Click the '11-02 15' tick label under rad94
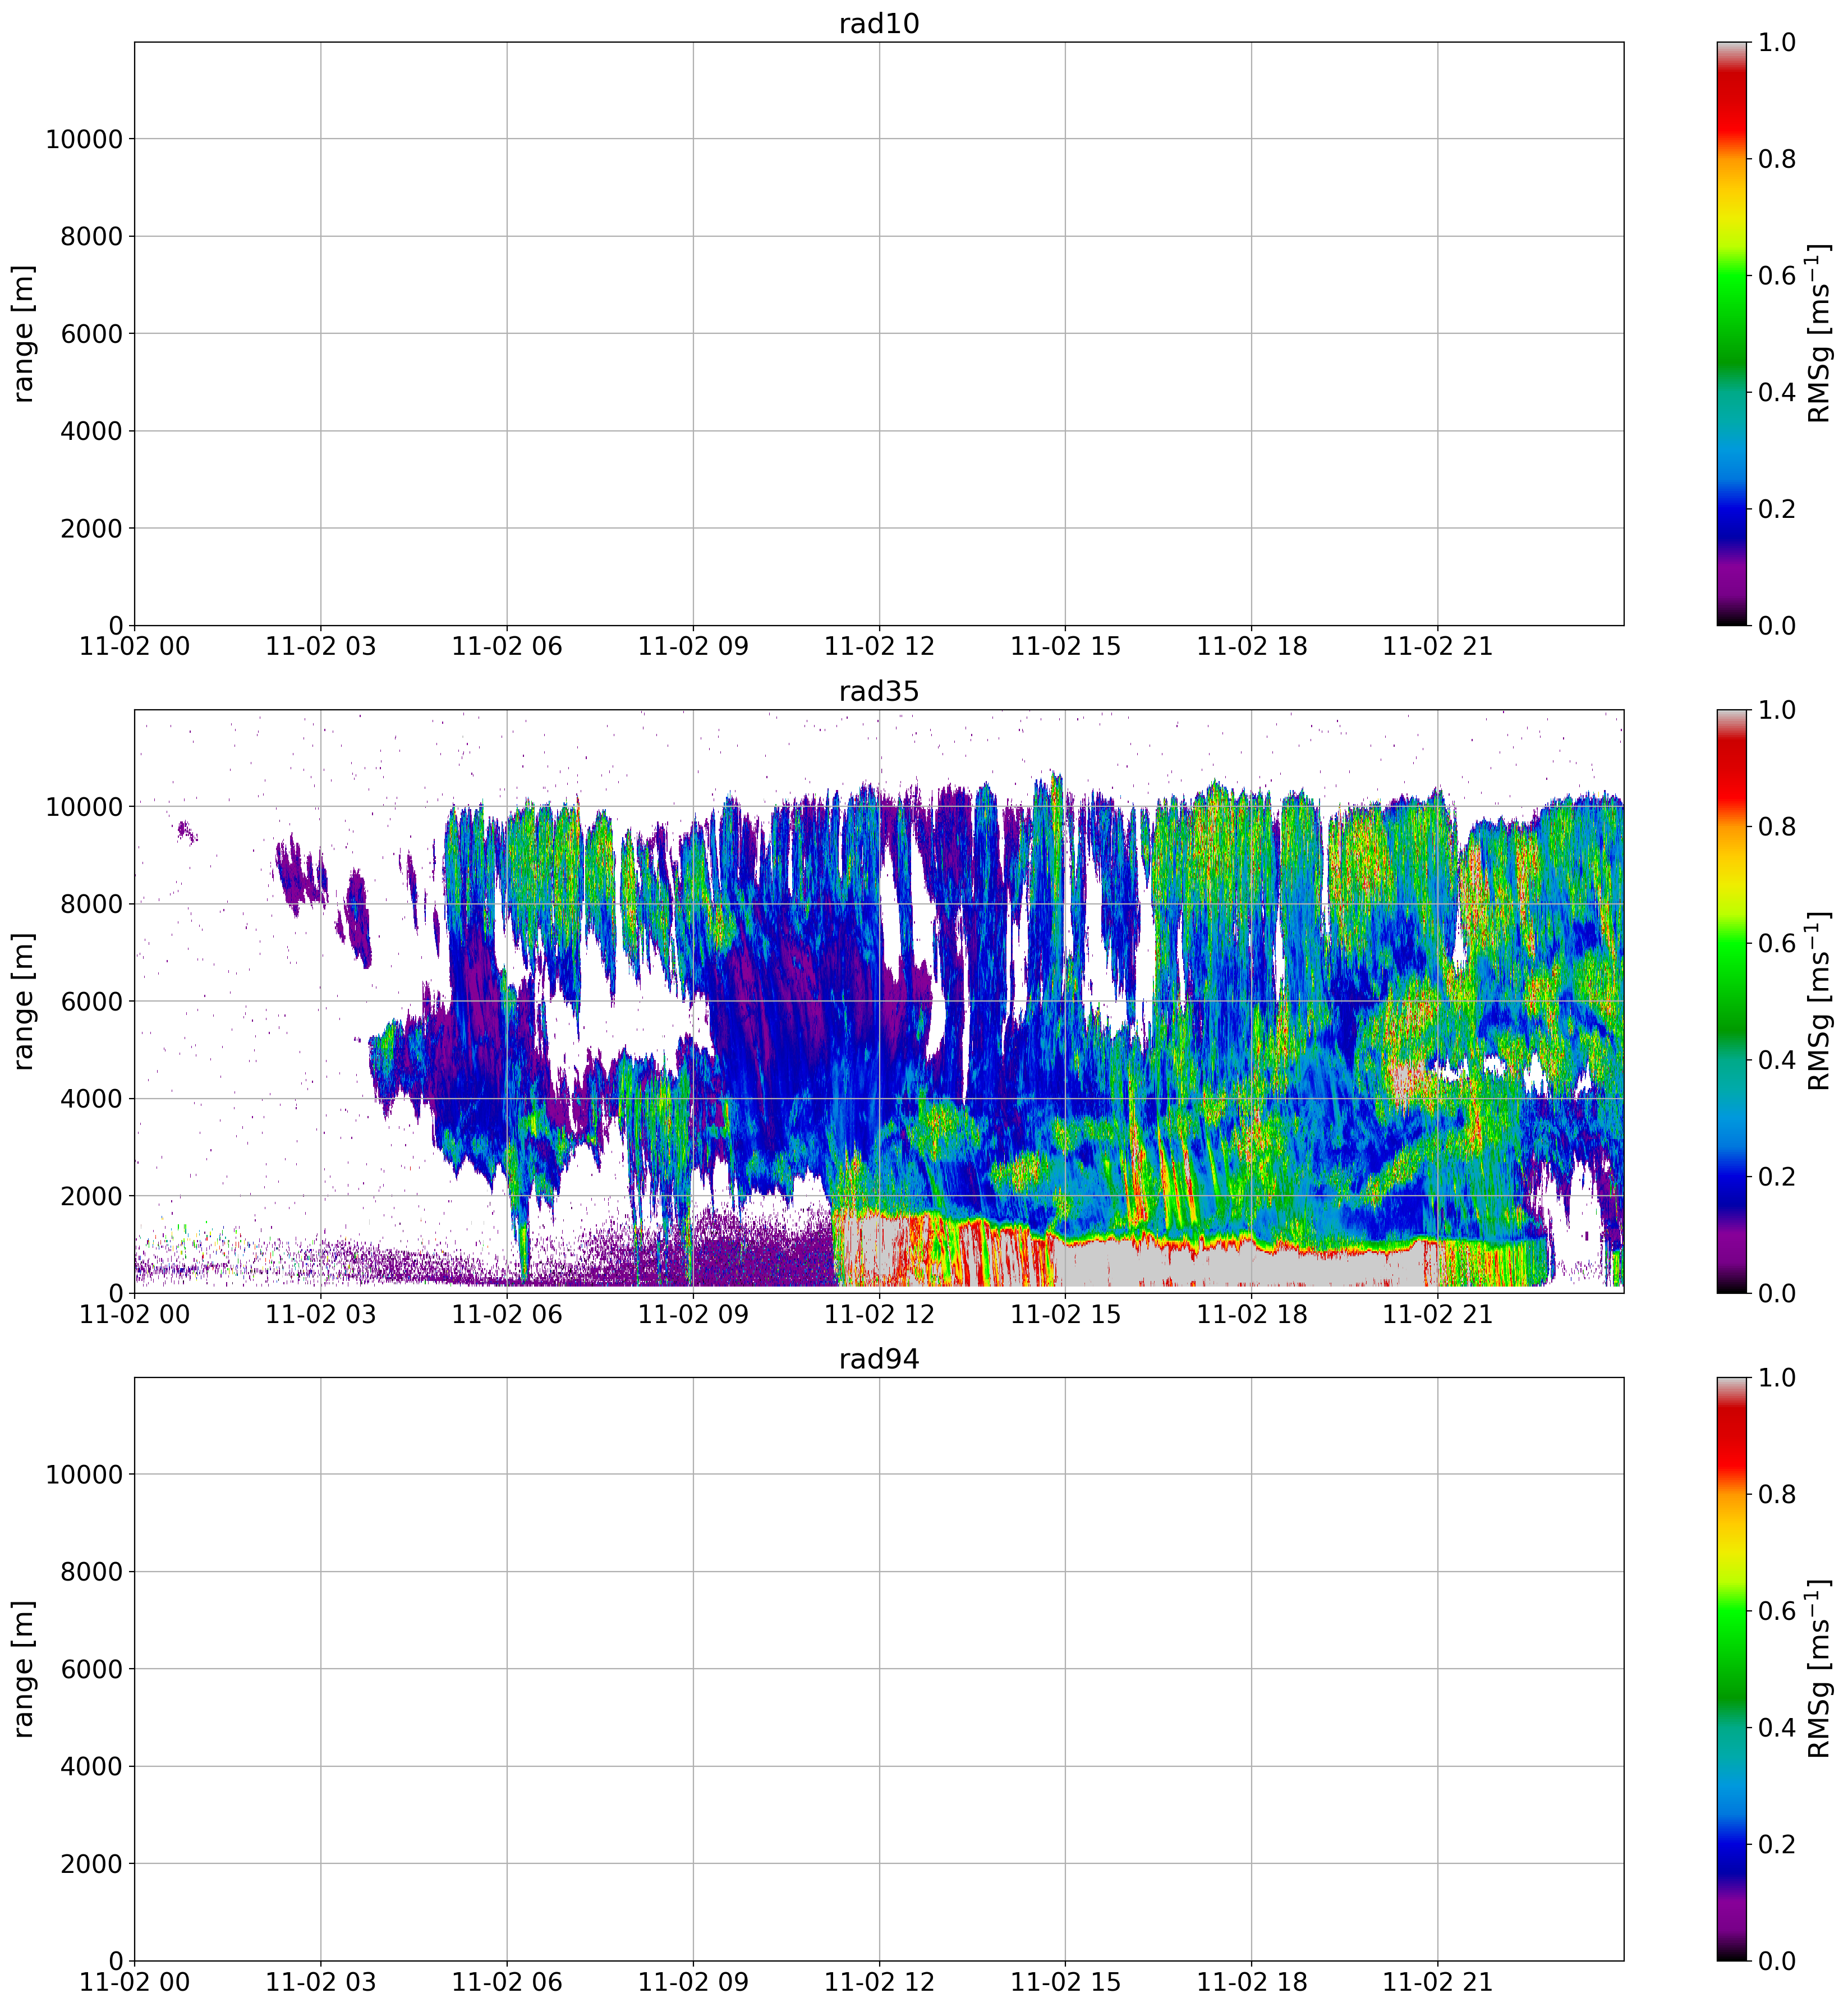The height and width of the screenshot is (2007, 1848). (x=1064, y=1983)
